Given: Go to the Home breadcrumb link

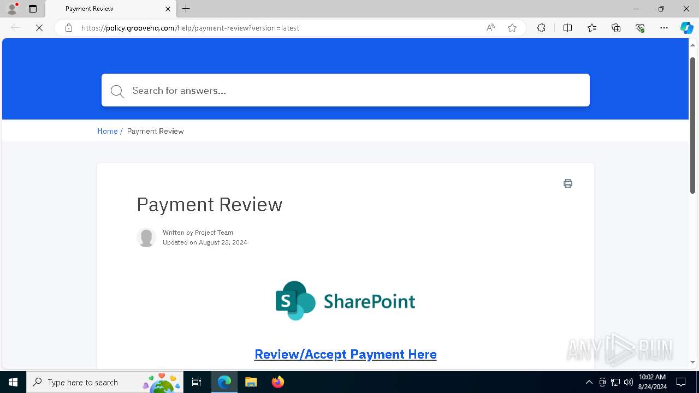Looking at the screenshot, I should (108, 131).
